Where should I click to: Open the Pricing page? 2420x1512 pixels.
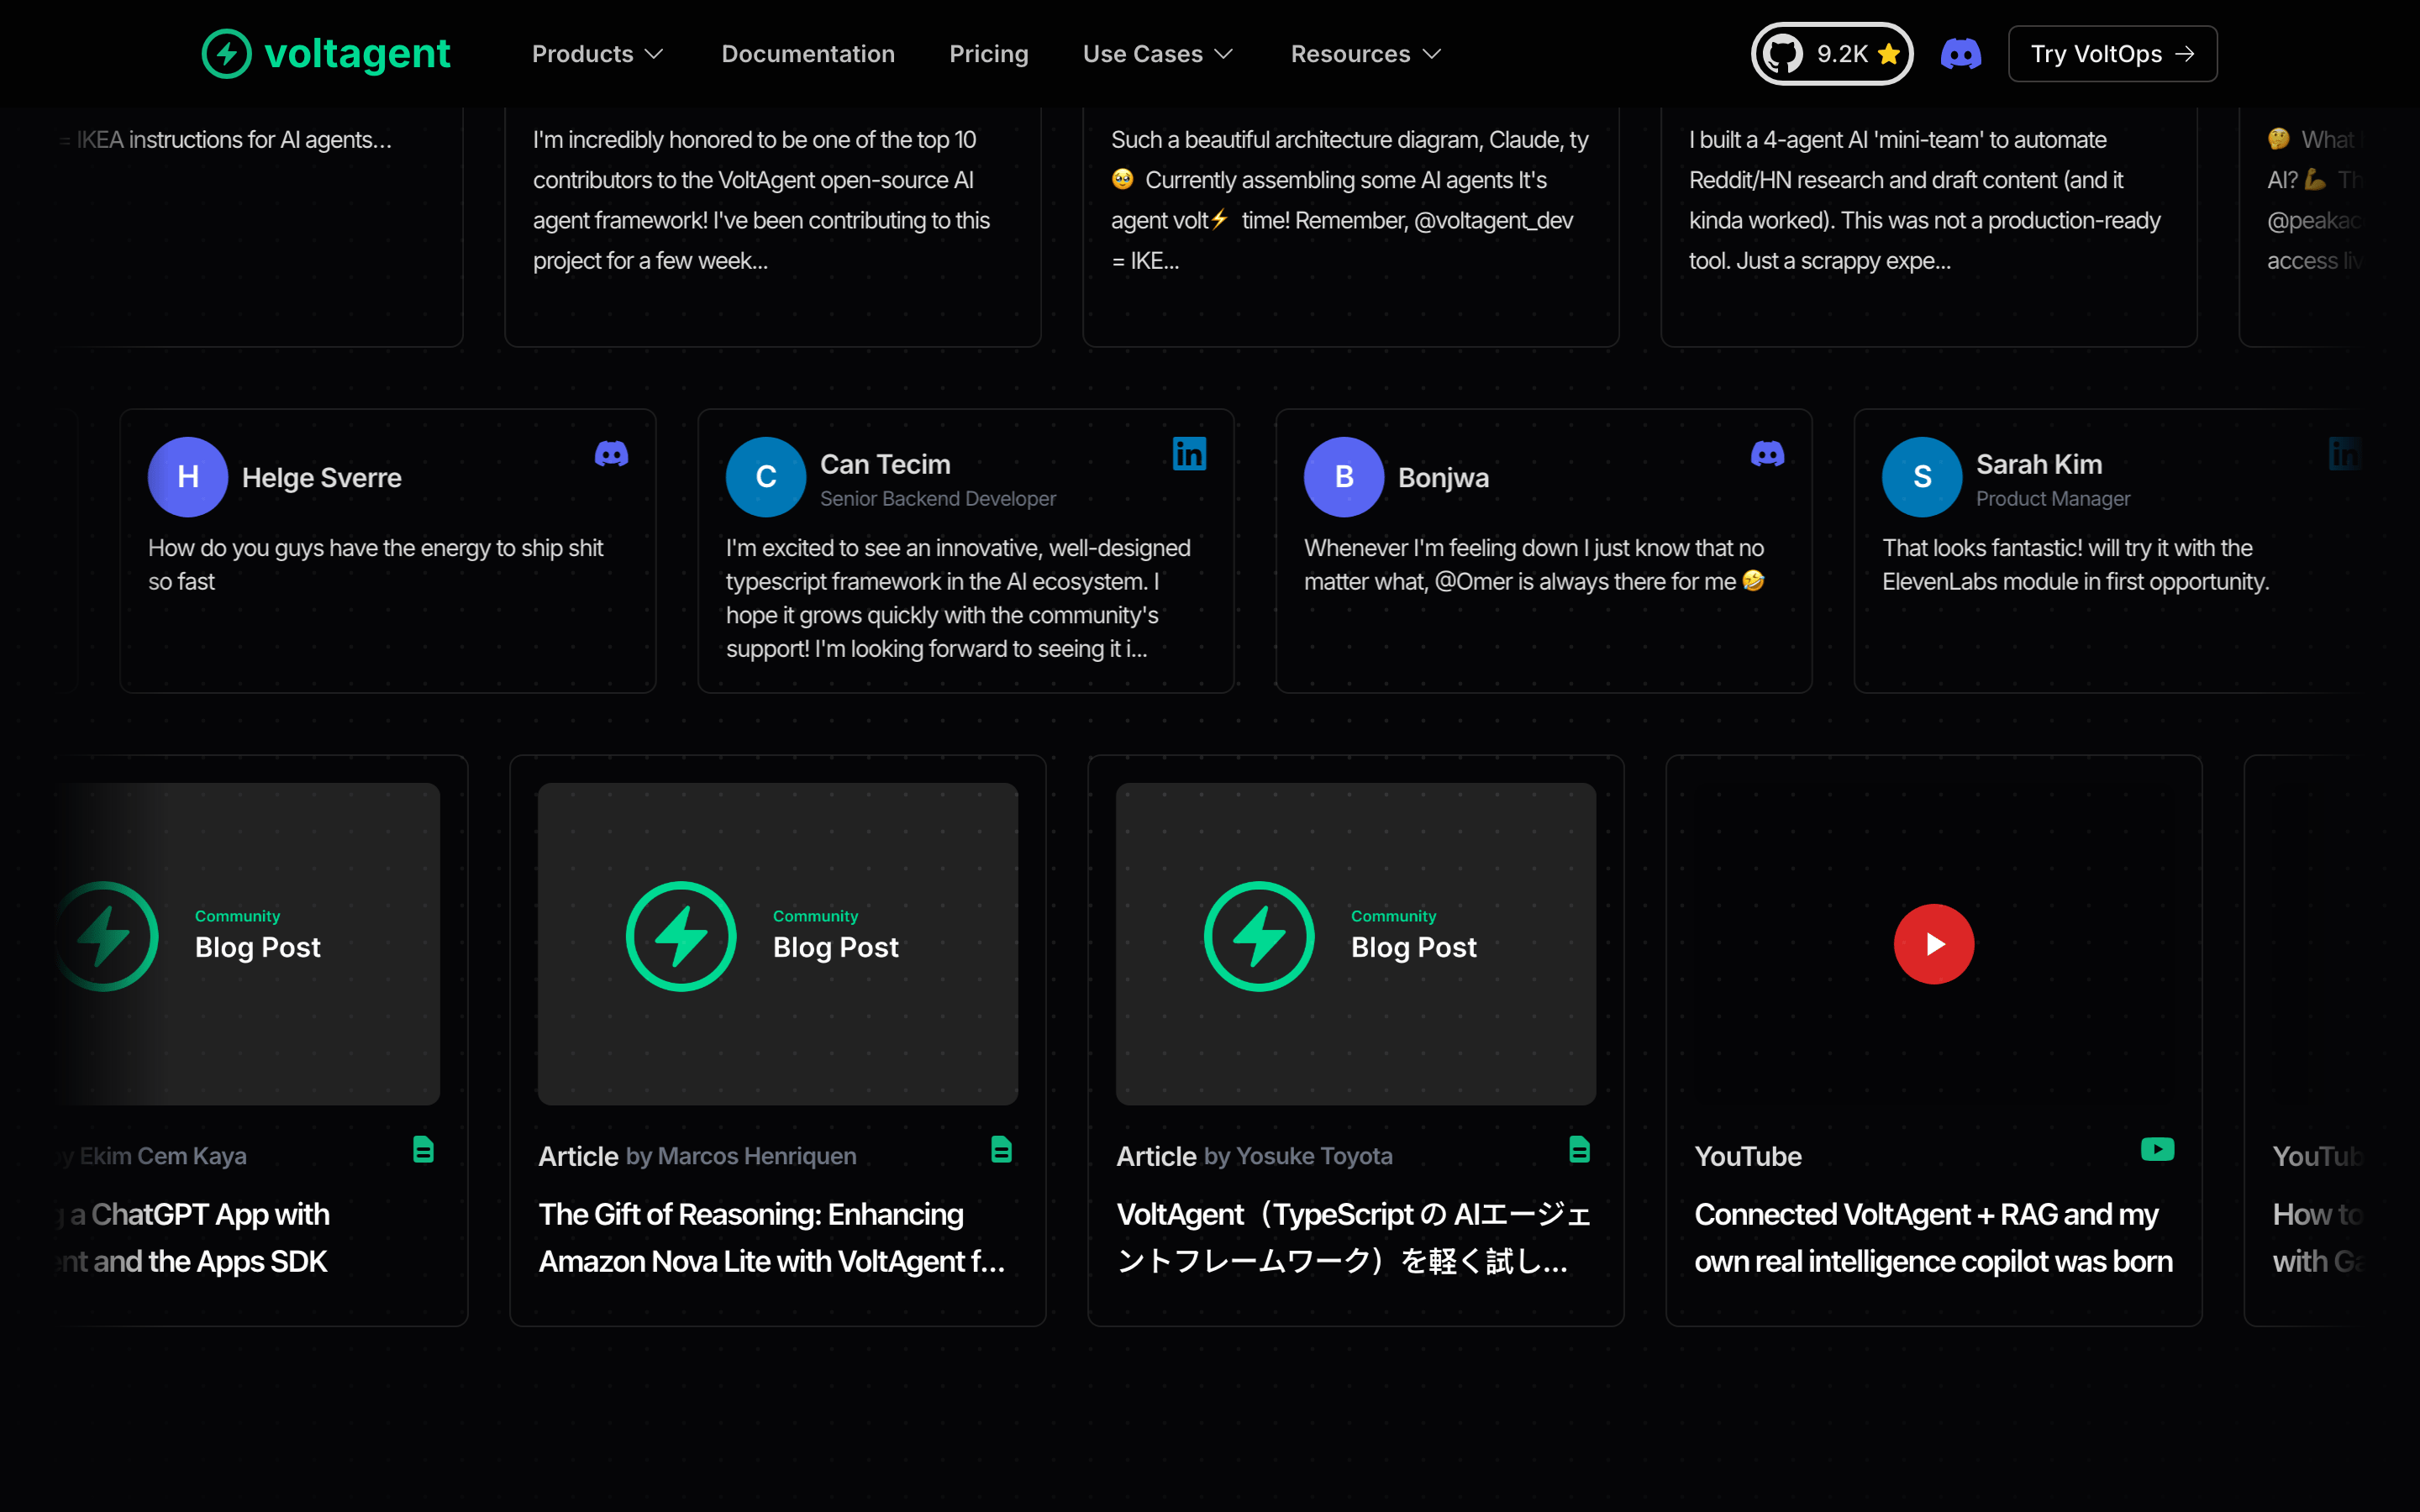989,54
